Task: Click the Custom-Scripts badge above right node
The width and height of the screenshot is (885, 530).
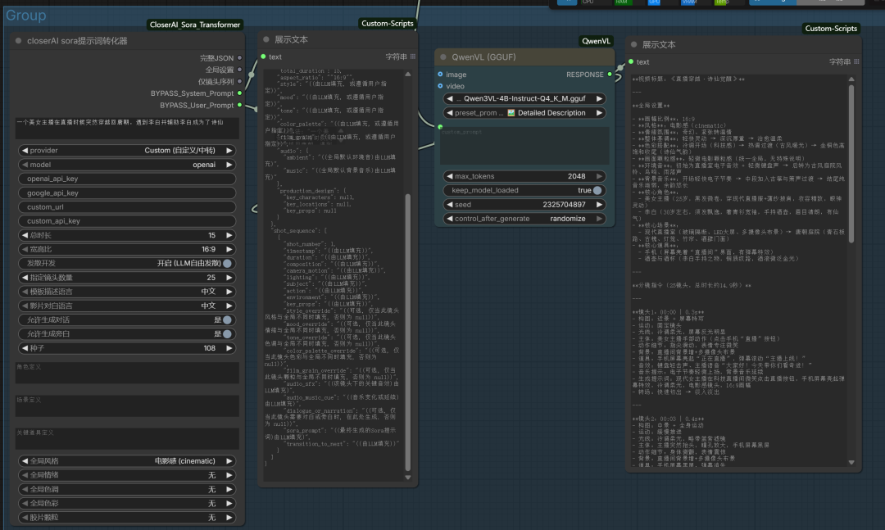Action: pyautogui.click(x=831, y=29)
